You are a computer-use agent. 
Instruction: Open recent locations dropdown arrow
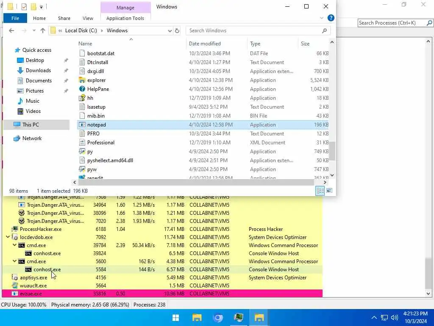pyautogui.click(x=34, y=31)
